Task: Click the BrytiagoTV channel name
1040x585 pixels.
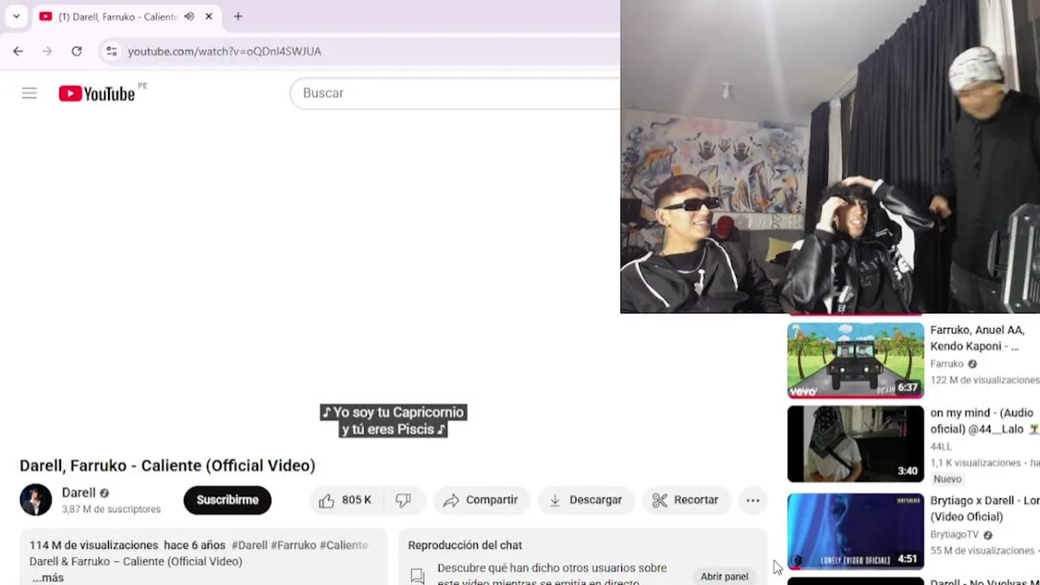Action: click(x=955, y=535)
